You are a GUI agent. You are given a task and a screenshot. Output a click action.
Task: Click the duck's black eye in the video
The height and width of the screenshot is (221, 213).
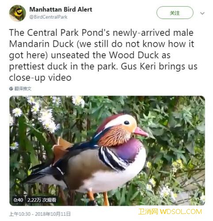point(126,122)
